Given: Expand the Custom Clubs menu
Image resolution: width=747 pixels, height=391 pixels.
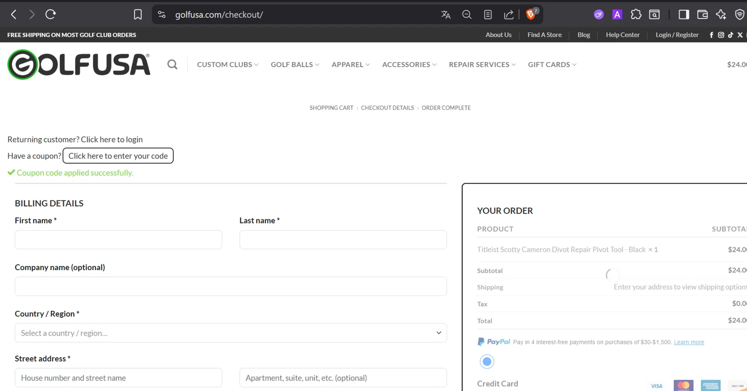Looking at the screenshot, I should pyautogui.click(x=228, y=64).
